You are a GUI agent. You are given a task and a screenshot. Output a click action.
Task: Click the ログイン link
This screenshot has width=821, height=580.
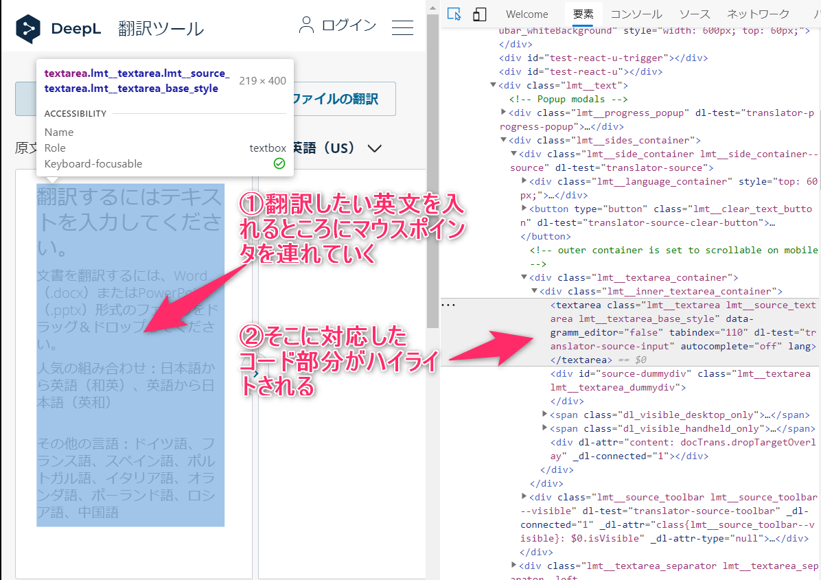pyautogui.click(x=349, y=25)
